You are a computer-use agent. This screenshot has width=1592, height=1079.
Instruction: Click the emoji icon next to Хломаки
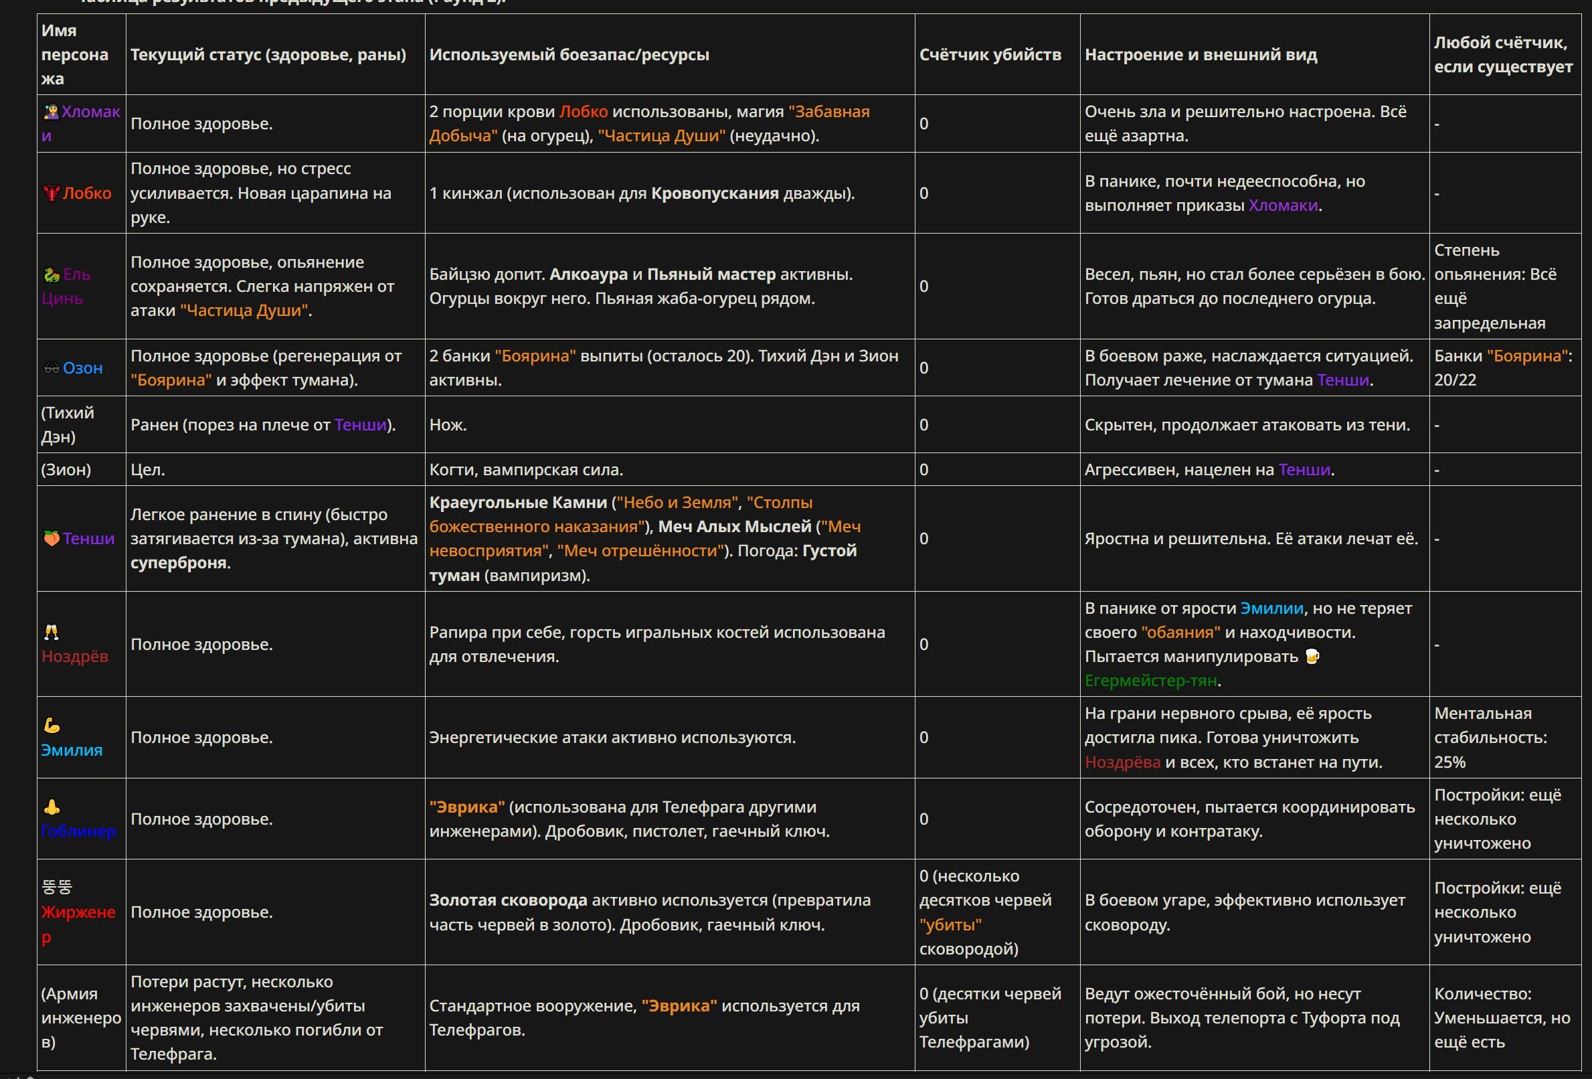pyautogui.click(x=51, y=112)
